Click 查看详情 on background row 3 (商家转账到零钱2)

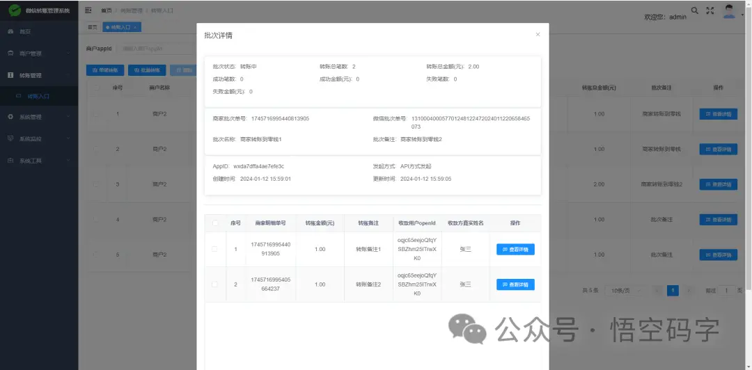coord(719,184)
